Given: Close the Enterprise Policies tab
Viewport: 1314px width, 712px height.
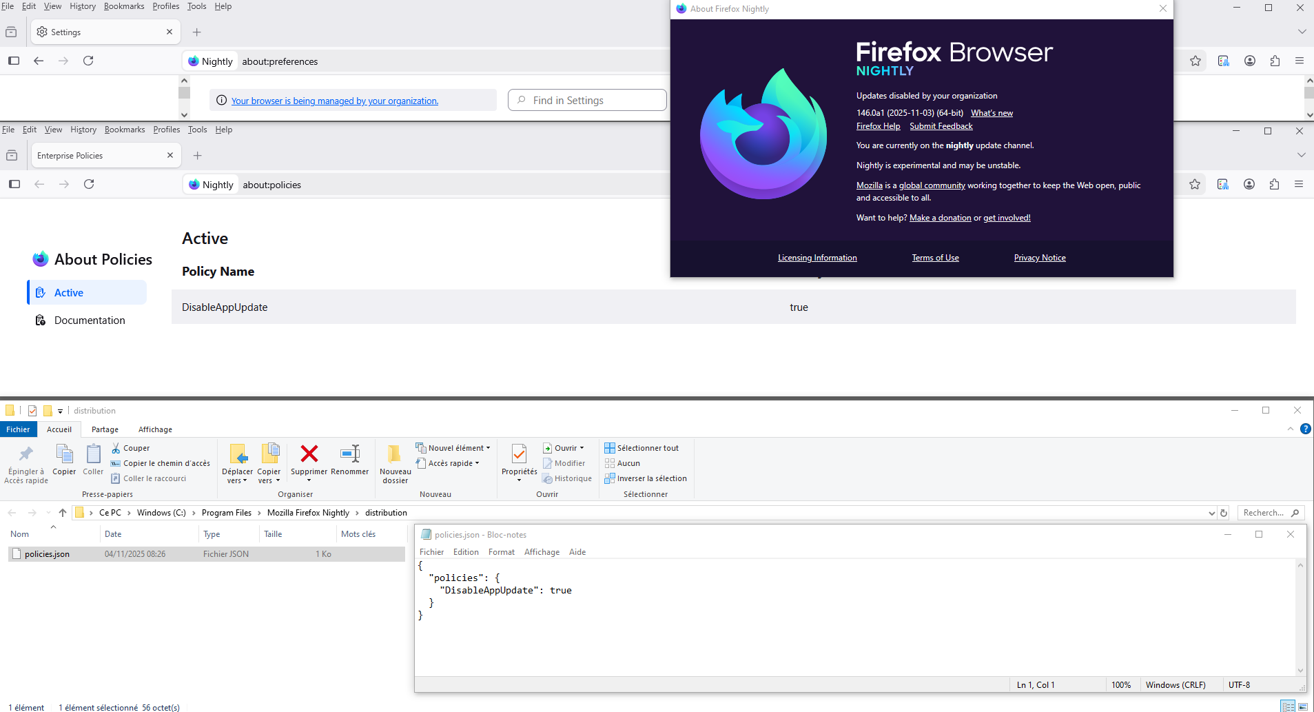Looking at the screenshot, I should [x=170, y=155].
